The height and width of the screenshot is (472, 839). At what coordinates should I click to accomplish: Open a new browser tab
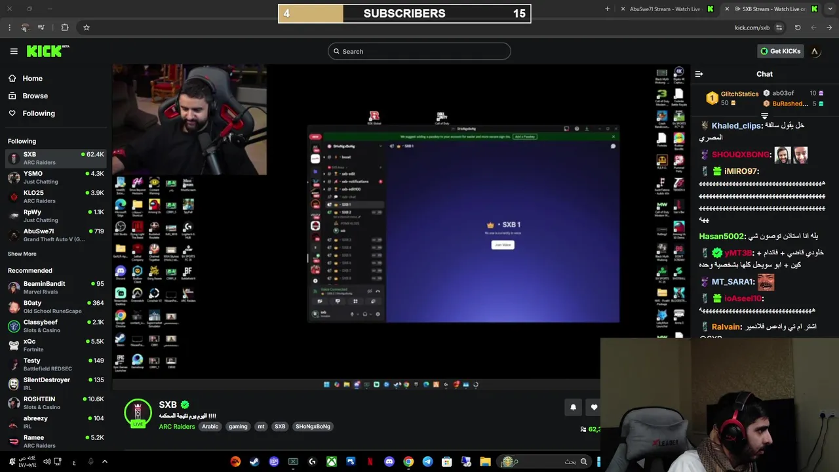tap(607, 9)
